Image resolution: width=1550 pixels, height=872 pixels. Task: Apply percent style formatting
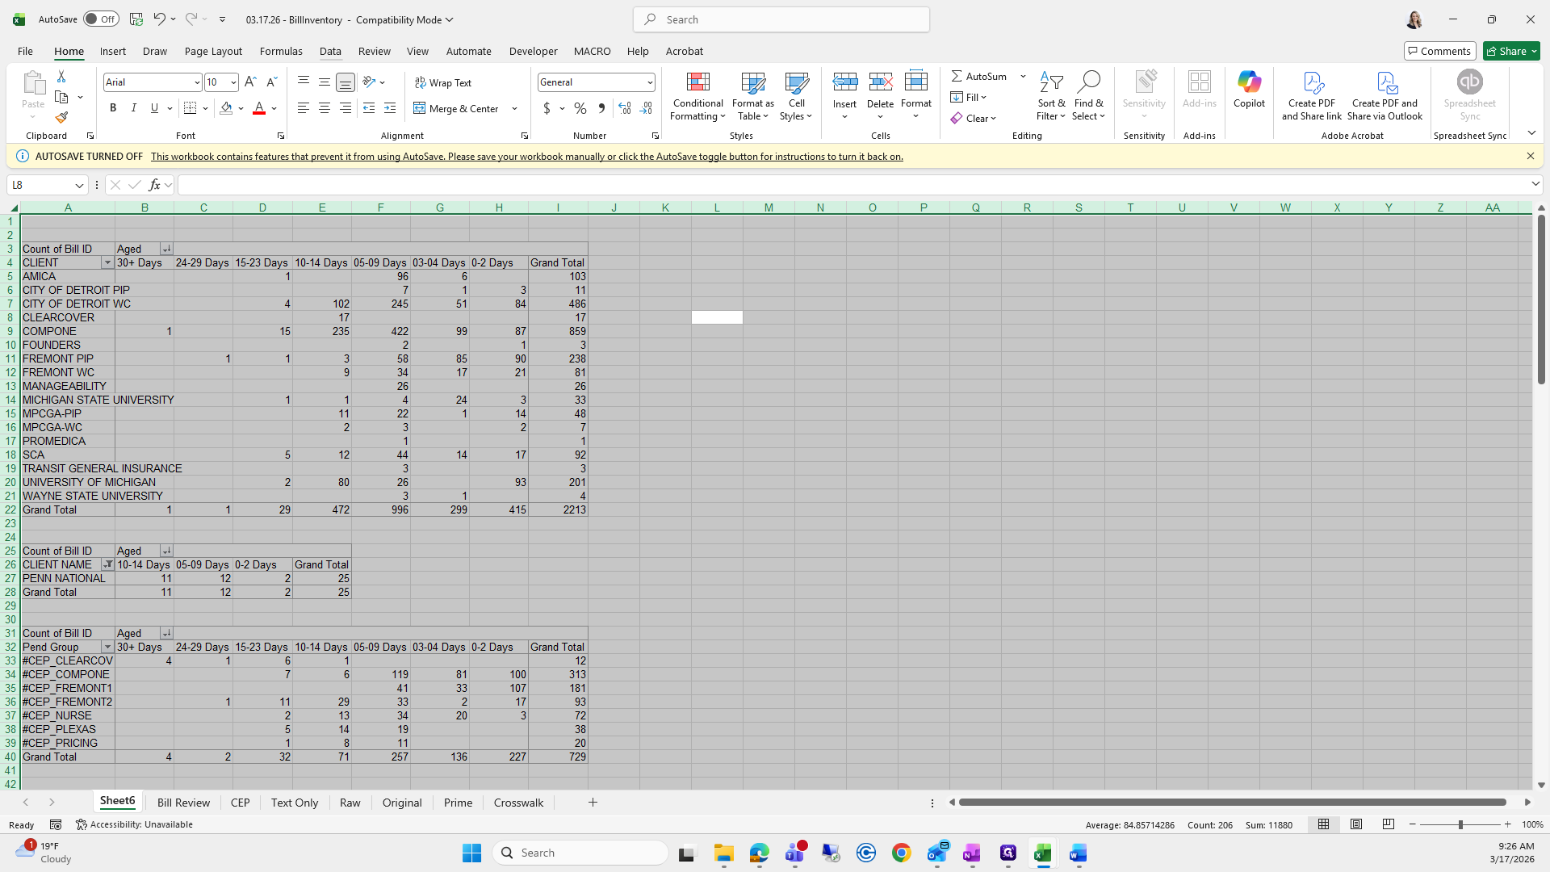pos(580,108)
